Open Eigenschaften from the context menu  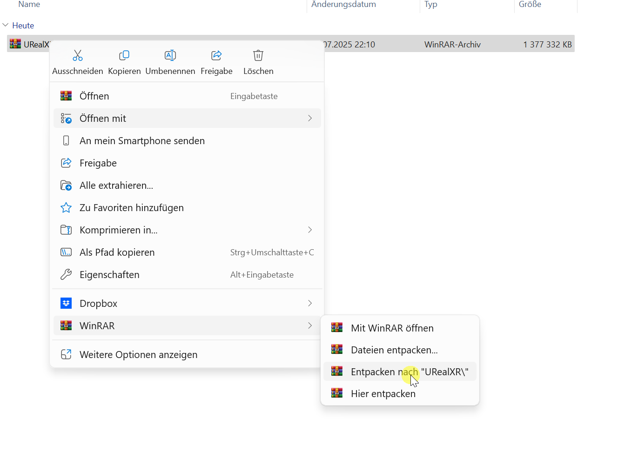[x=109, y=275]
